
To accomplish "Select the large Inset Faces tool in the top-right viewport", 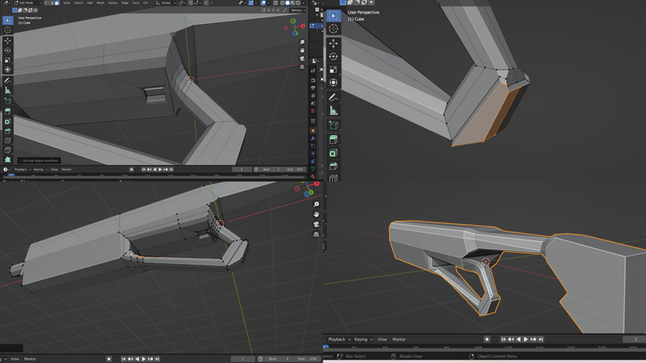I will coord(333,153).
